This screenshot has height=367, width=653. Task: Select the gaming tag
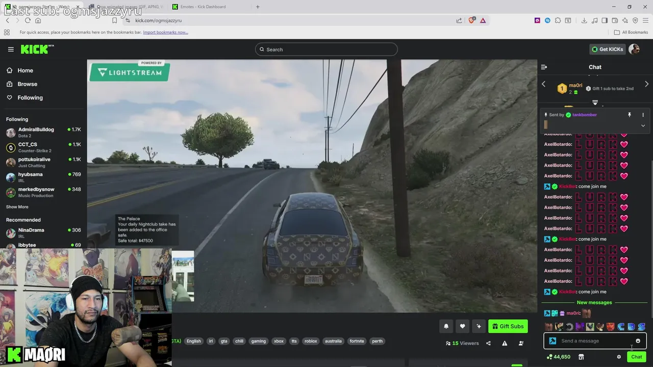tap(259, 341)
